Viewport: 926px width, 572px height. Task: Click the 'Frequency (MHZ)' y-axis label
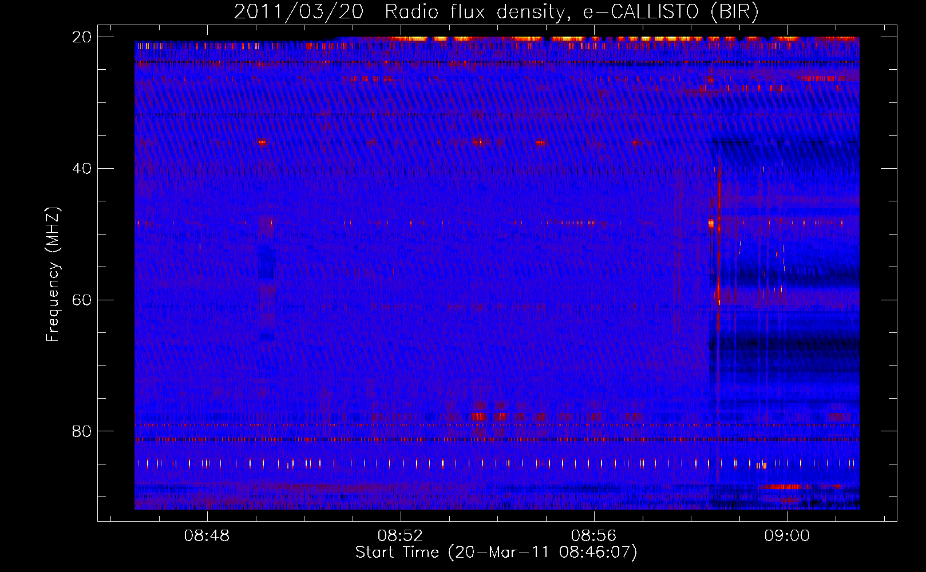(x=53, y=275)
